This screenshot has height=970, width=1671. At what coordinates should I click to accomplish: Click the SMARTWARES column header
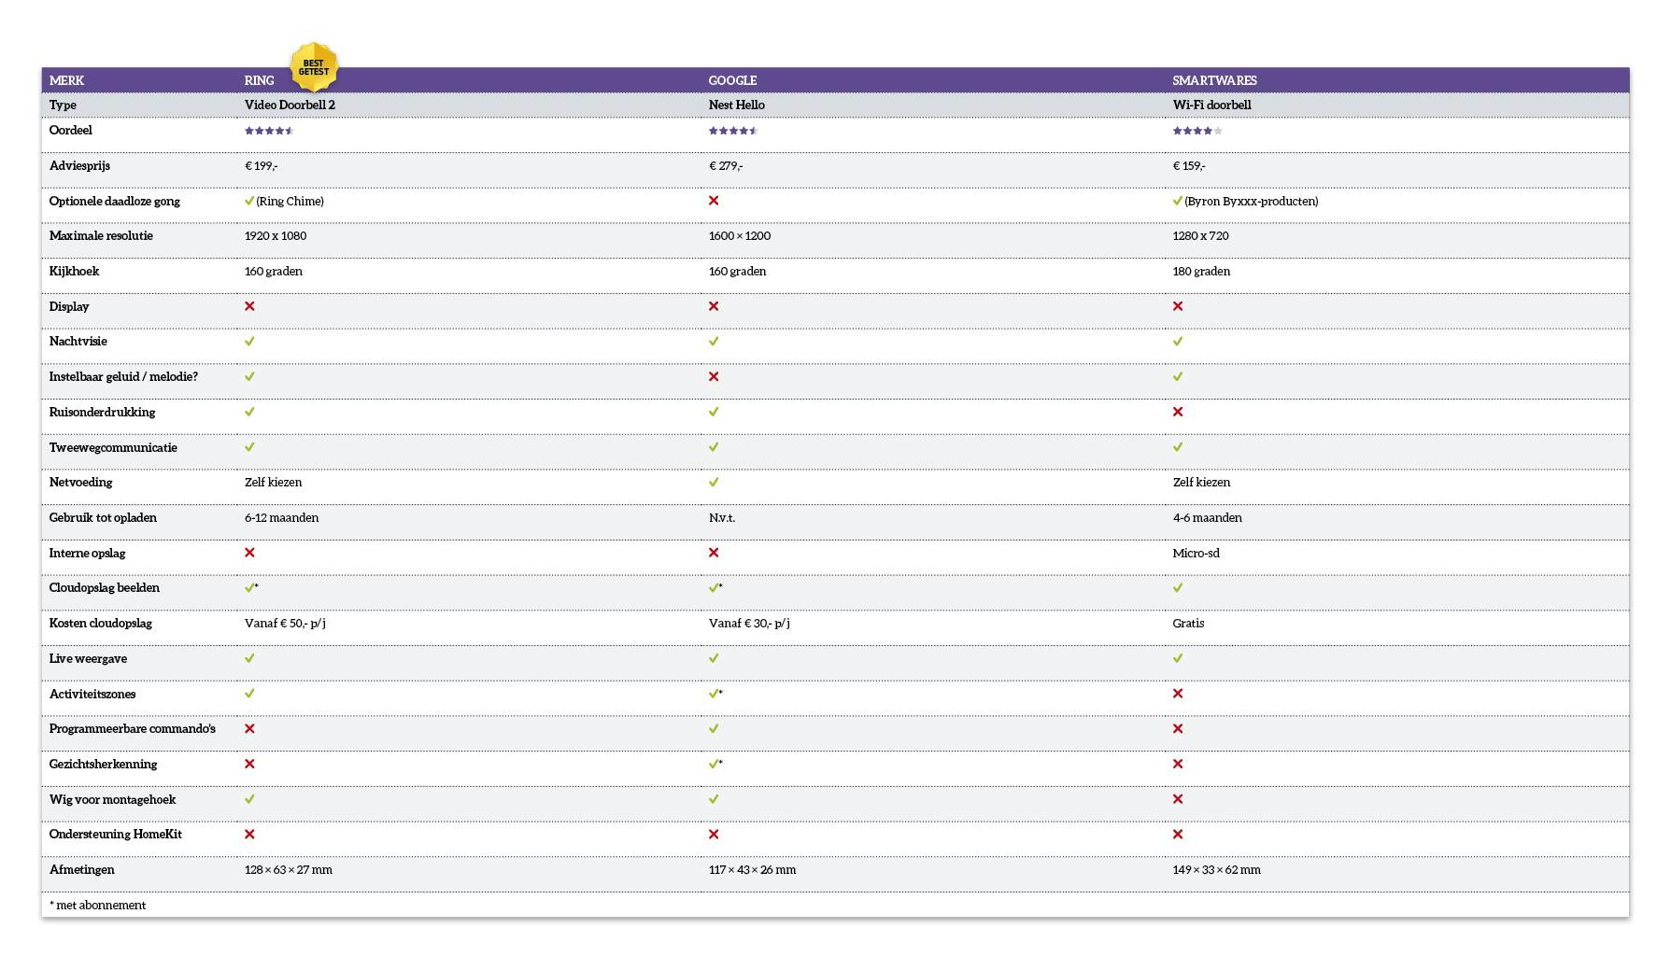(1214, 80)
